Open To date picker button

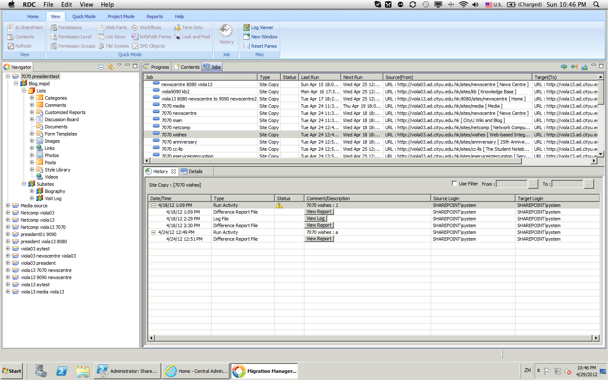pos(589,184)
